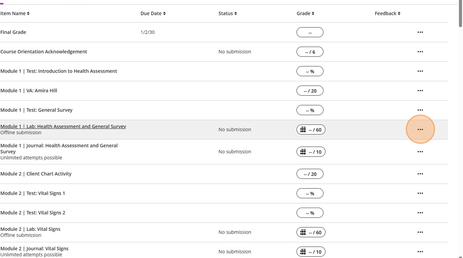Click the vertical scrollbar thumb
This screenshot has height=258, width=463.
point(461,14)
